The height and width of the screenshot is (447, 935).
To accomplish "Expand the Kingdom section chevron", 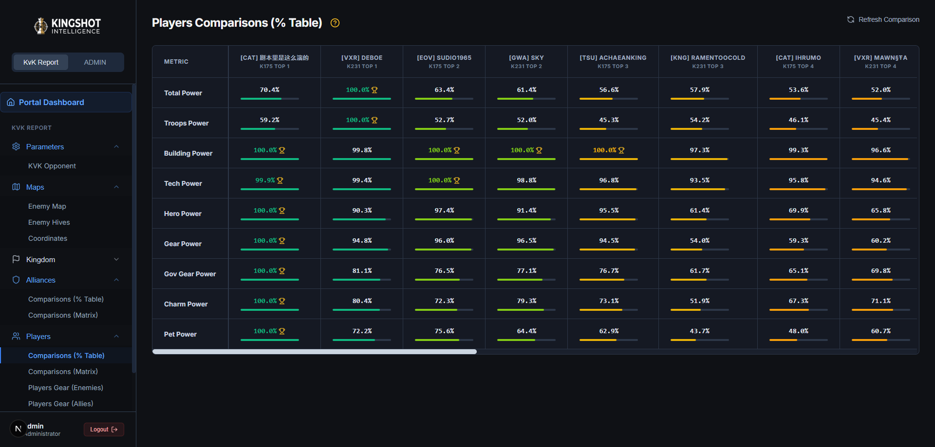I will [x=116, y=259].
